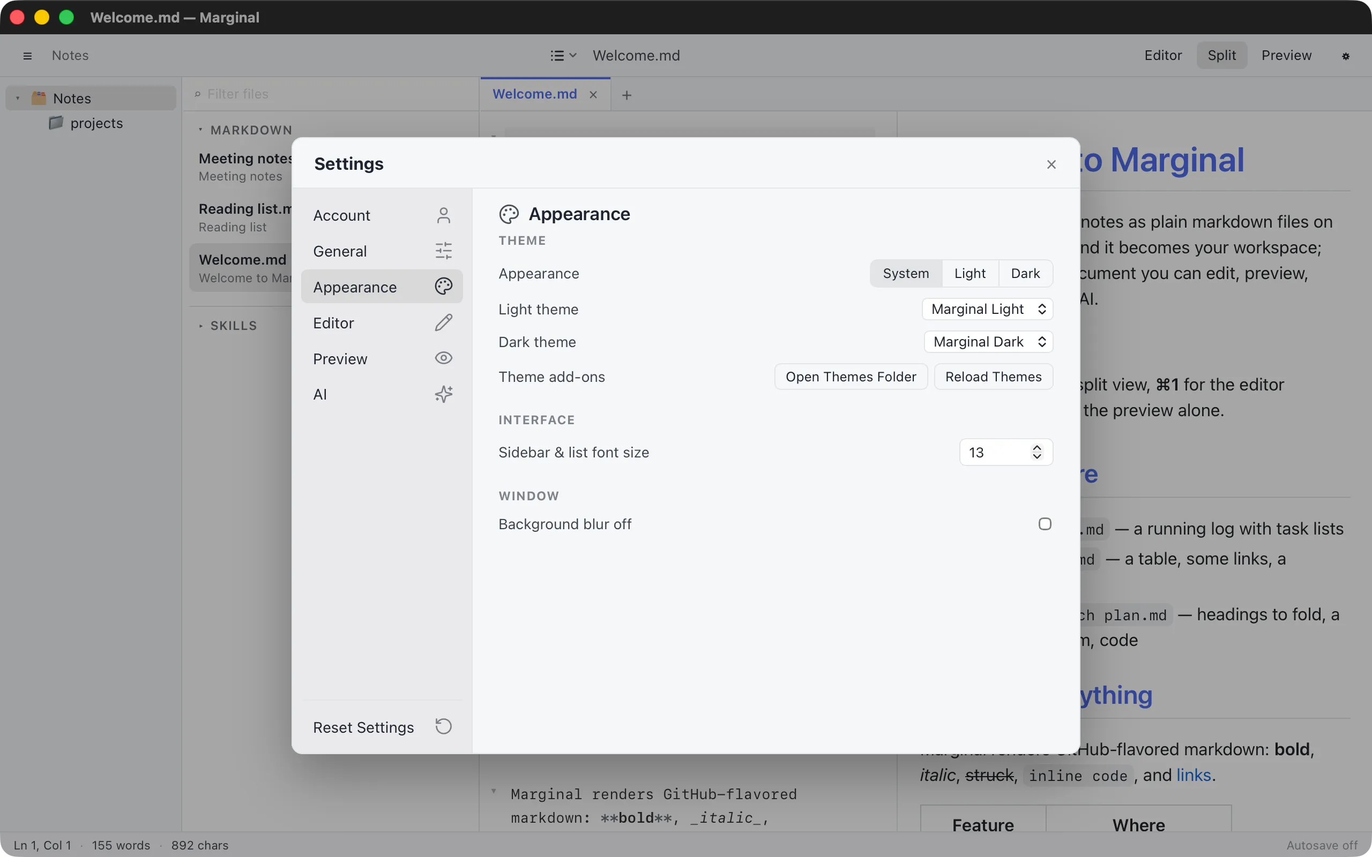Image resolution: width=1372 pixels, height=857 pixels.
Task: Click the search icon in Filter files
Action: coord(197,94)
